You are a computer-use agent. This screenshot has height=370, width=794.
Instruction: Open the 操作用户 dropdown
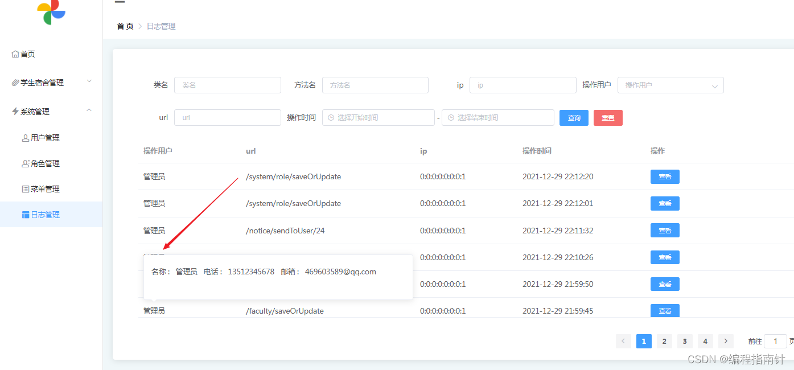(670, 85)
